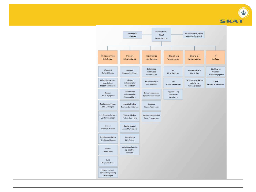Select the Afgørelser og Sanktioner box
Screen dimensions: 256x192
[173, 94]
